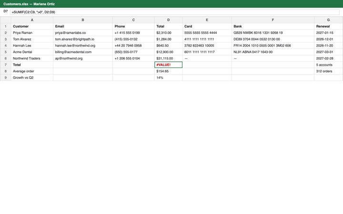Select the Customer header cell
Viewport: 343px width, 214px height.
click(32, 26)
